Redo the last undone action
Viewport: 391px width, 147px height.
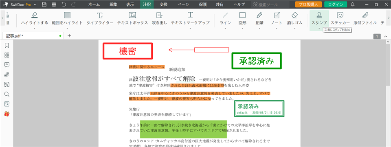(73, 4)
